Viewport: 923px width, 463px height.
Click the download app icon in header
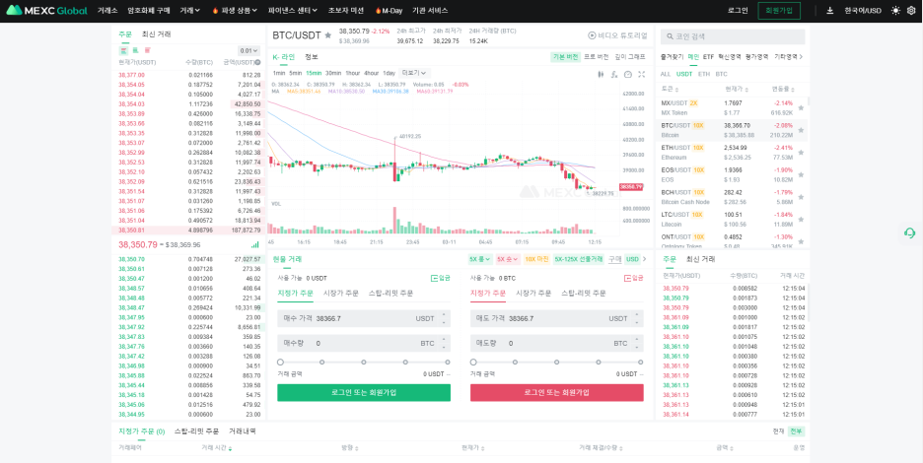click(830, 10)
